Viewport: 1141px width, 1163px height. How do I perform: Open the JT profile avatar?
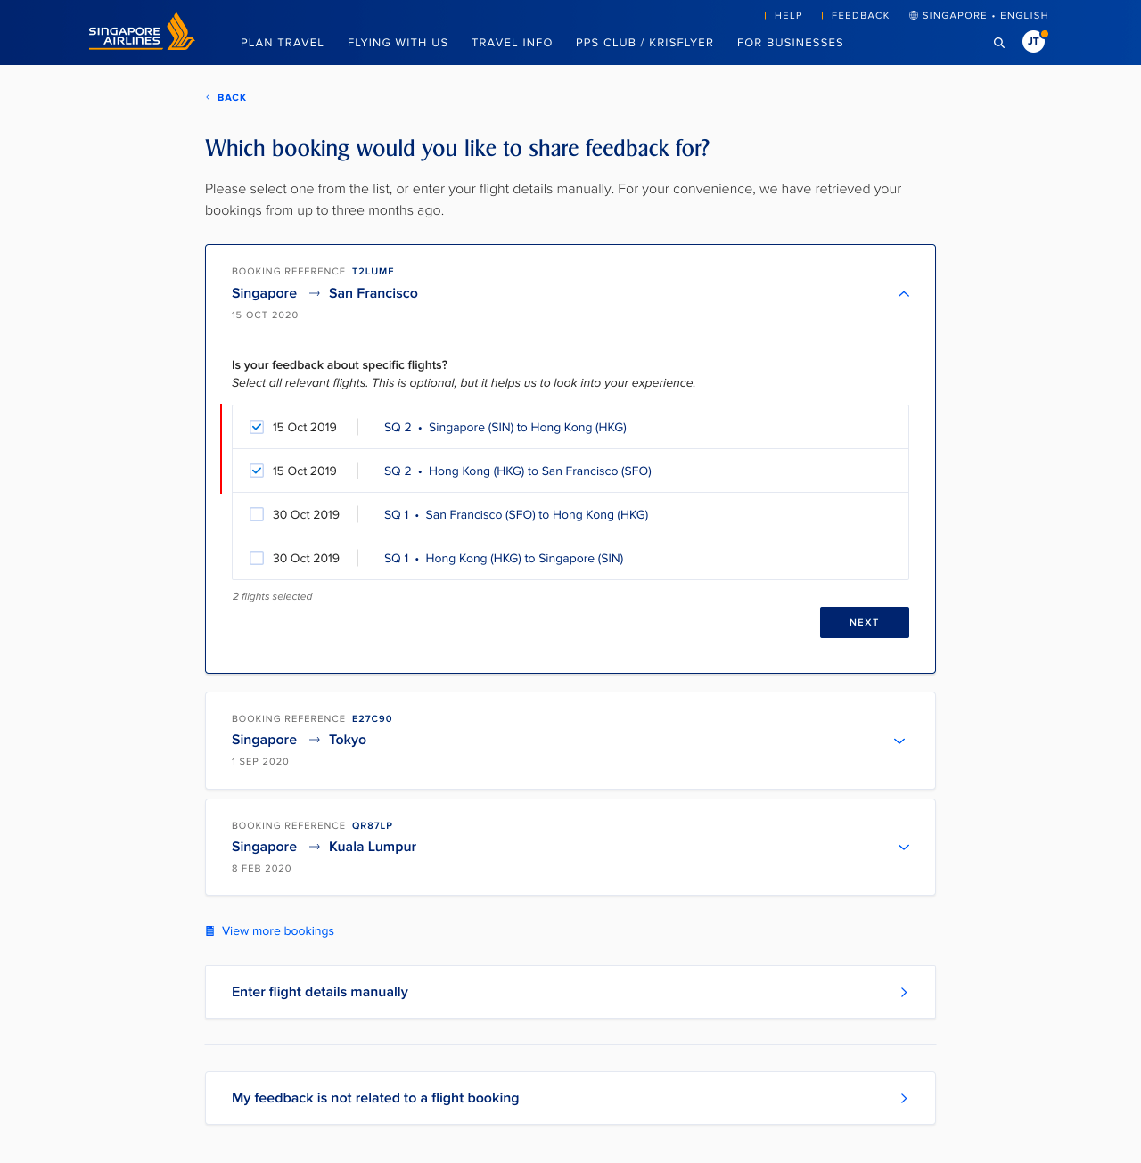tap(1034, 41)
